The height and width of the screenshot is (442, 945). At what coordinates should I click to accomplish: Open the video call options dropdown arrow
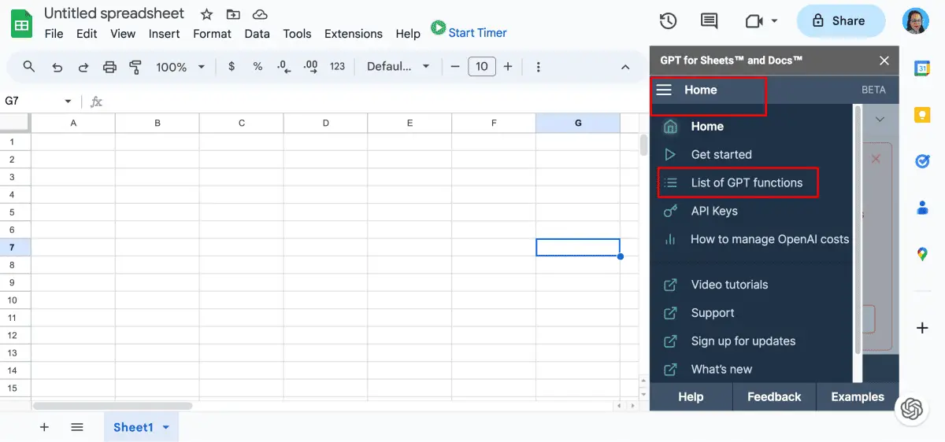[774, 21]
